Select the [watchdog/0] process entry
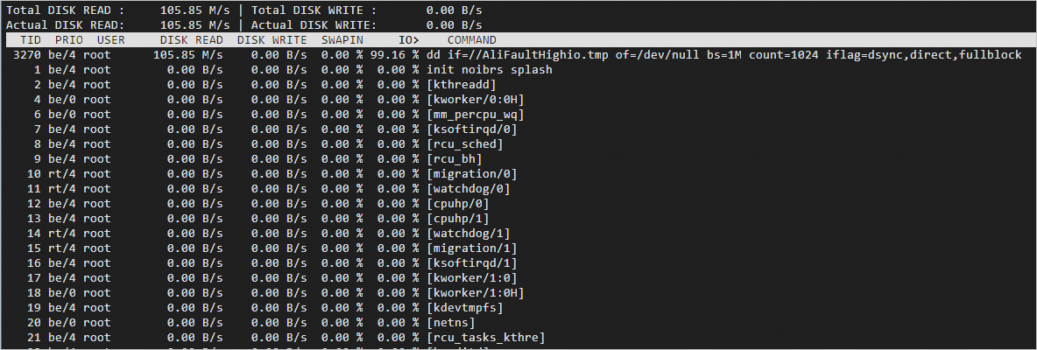The height and width of the screenshot is (350, 1037). coord(468,189)
